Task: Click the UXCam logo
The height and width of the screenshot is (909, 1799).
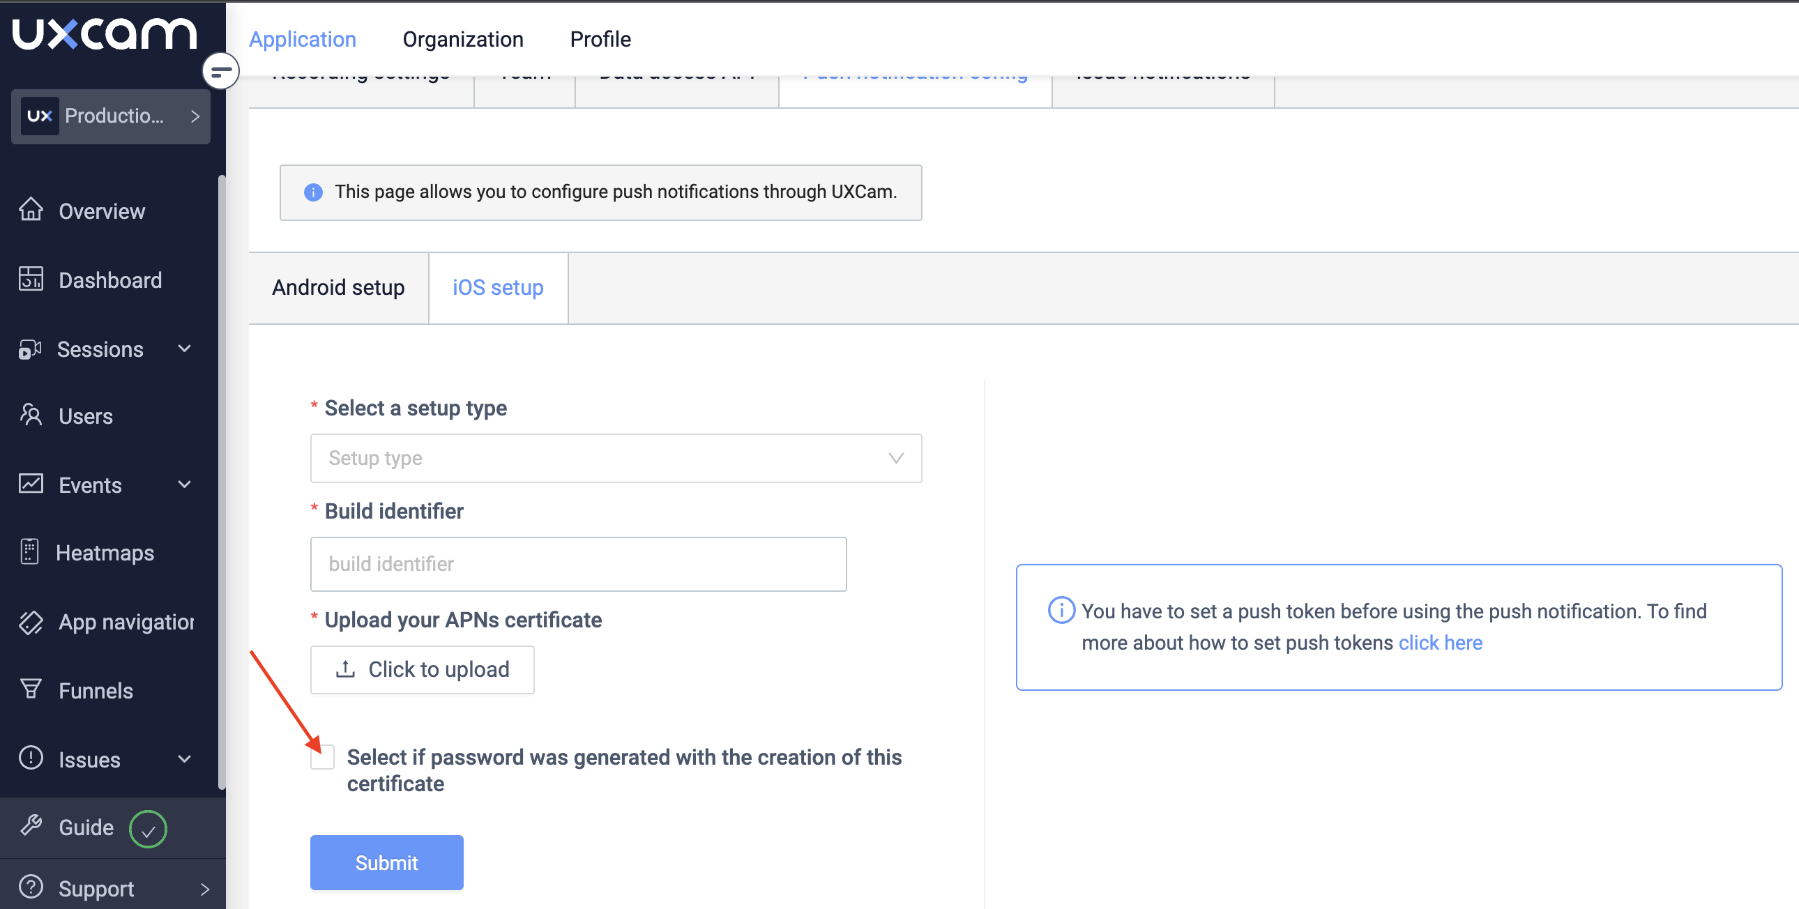Action: coord(105,33)
